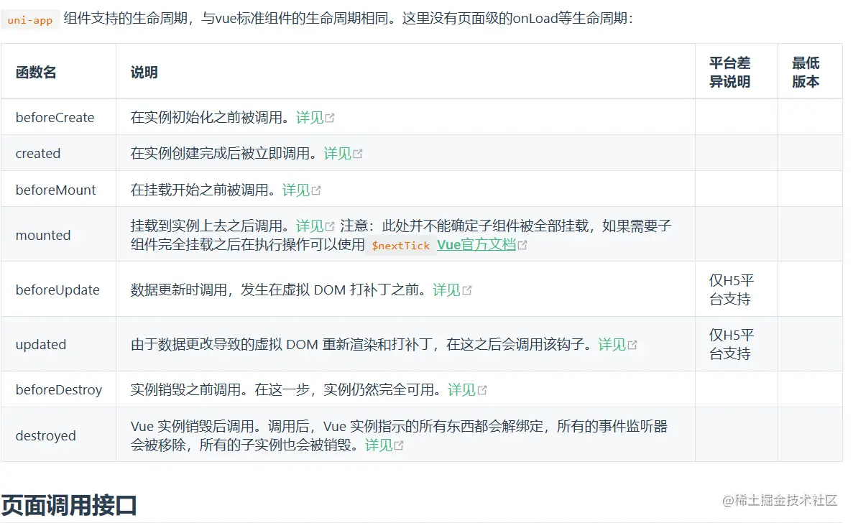Click the $nextTick code tag
Viewport: 853px width, 523px height.
pyautogui.click(x=401, y=246)
